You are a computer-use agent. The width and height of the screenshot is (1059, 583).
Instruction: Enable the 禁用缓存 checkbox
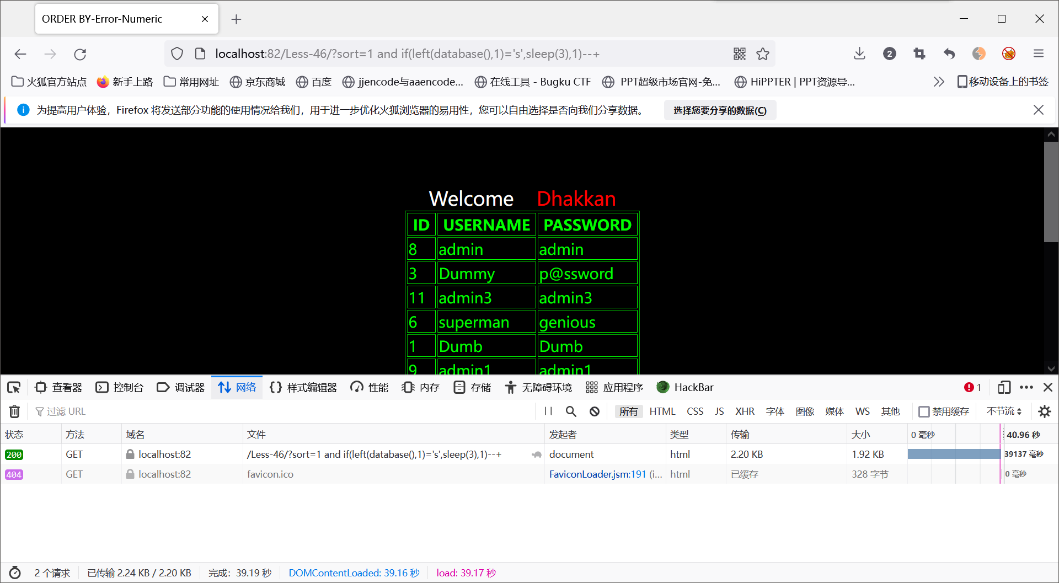tap(924, 411)
